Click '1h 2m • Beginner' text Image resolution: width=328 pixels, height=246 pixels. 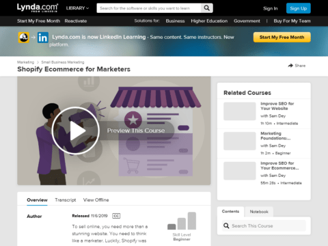[275, 153]
